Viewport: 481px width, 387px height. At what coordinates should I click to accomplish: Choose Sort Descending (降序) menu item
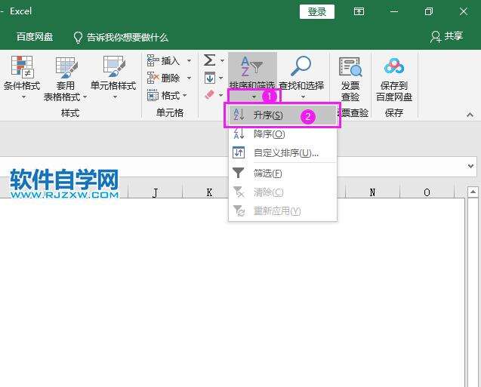coord(282,134)
